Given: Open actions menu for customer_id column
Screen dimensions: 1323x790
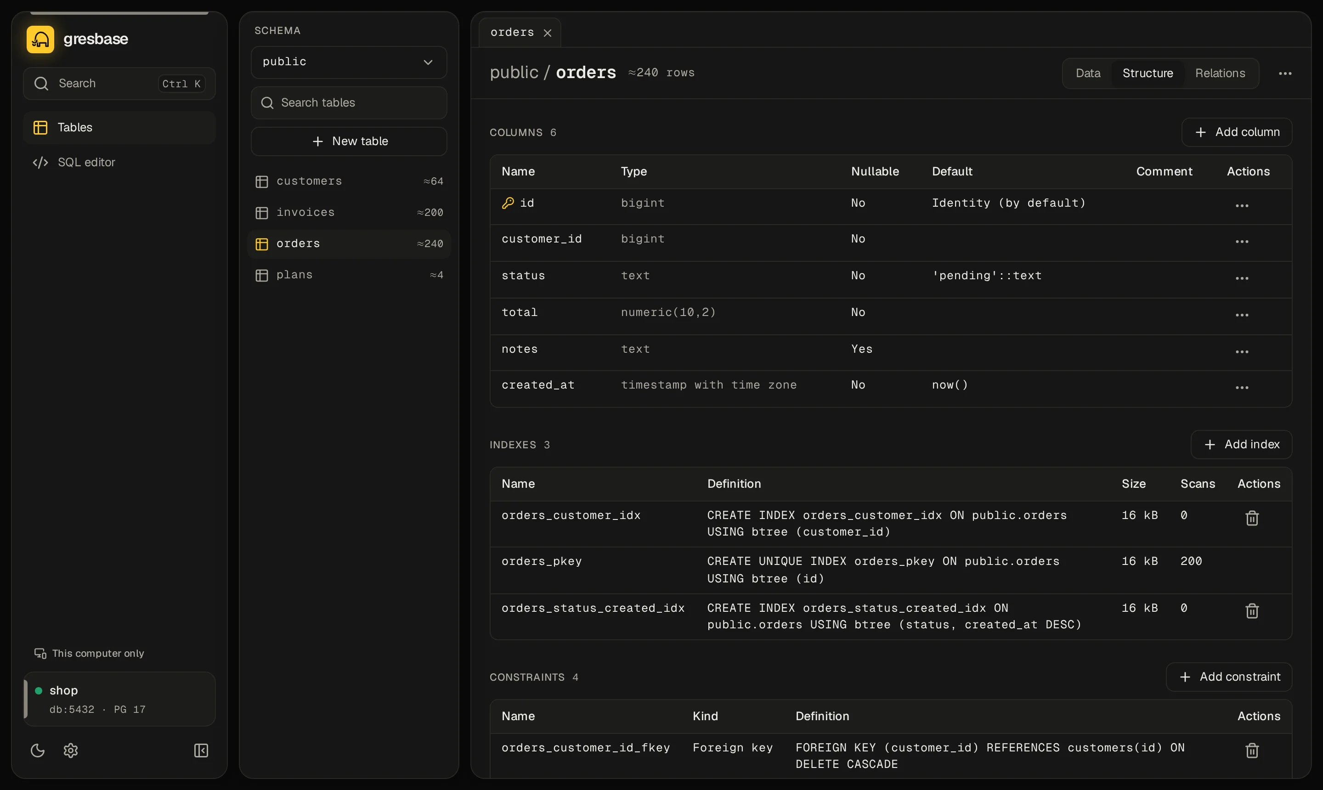Looking at the screenshot, I should click(1242, 242).
